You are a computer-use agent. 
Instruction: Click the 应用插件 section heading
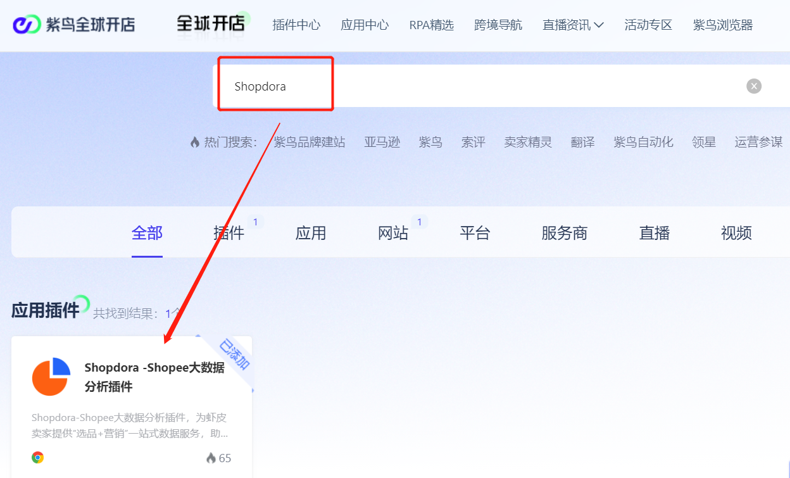tap(46, 310)
